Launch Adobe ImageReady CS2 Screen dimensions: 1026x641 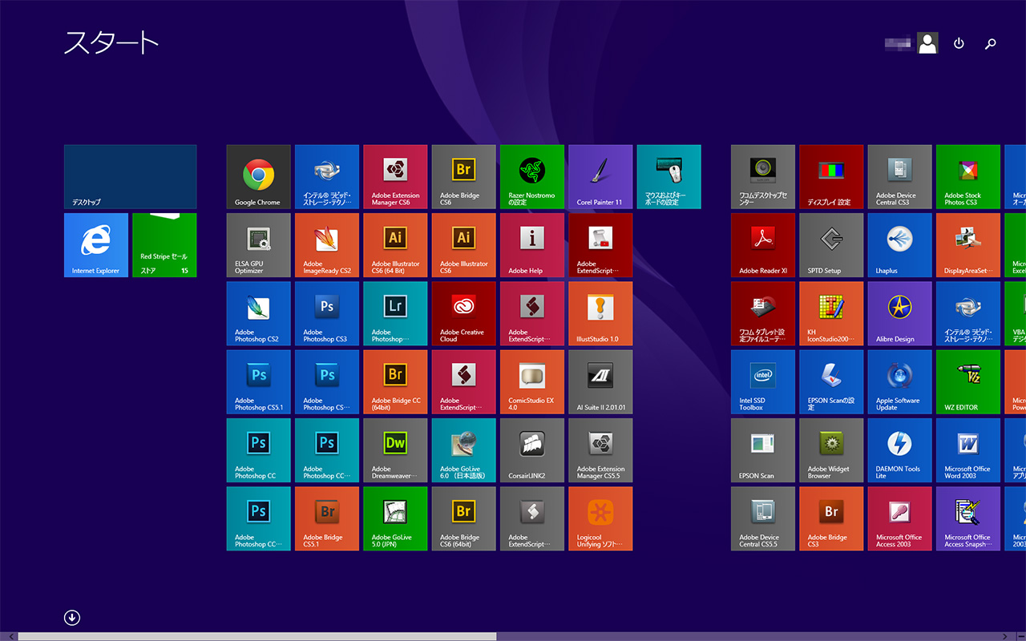pos(327,245)
